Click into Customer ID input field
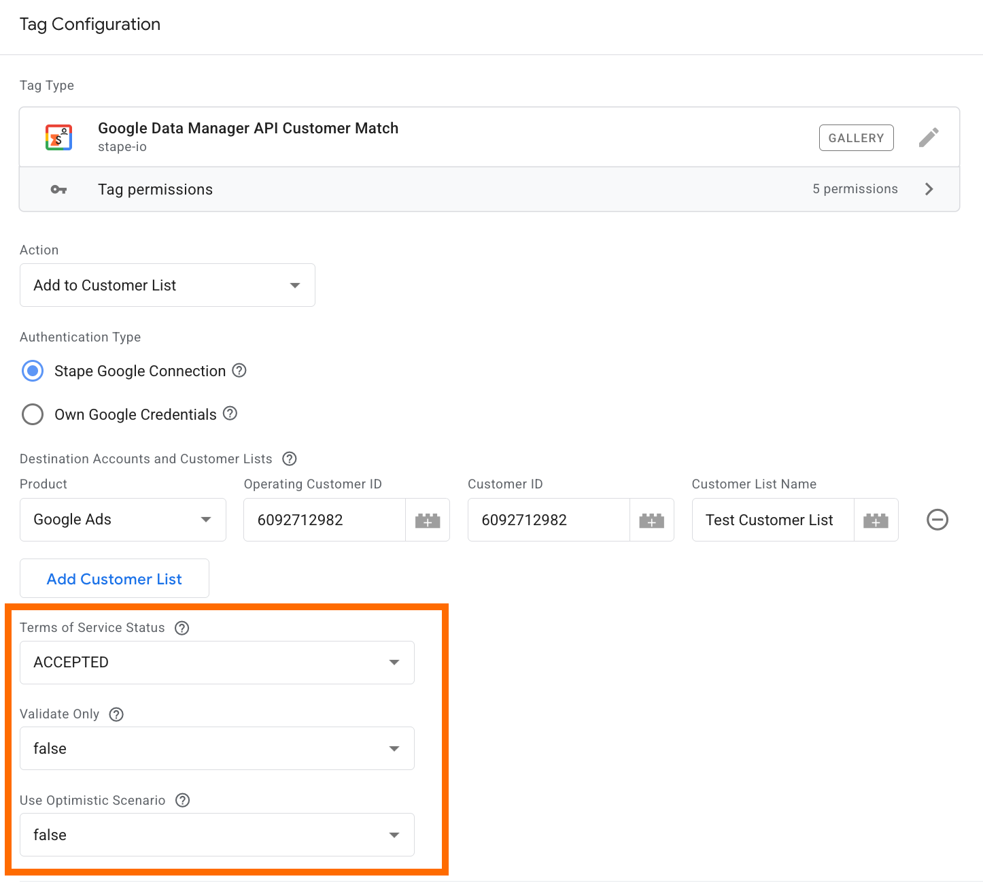 549,520
